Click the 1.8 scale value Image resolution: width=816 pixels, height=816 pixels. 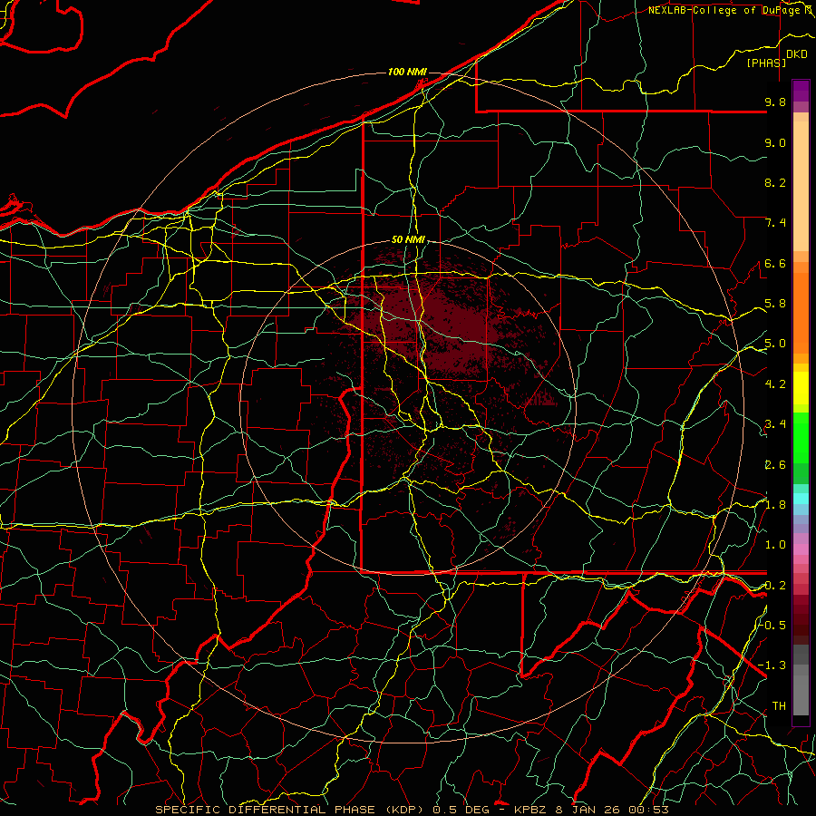click(775, 505)
